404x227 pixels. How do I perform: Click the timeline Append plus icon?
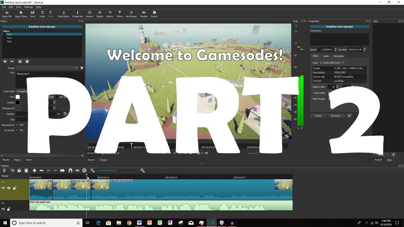[34, 171]
